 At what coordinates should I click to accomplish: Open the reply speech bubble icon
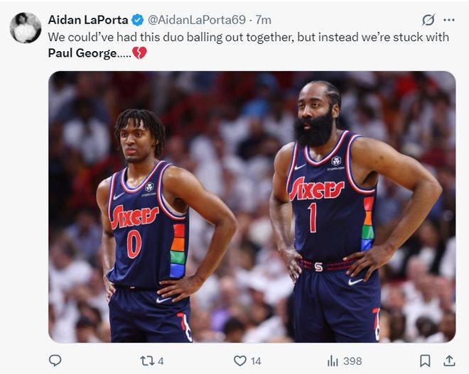click(x=55, y=361)
